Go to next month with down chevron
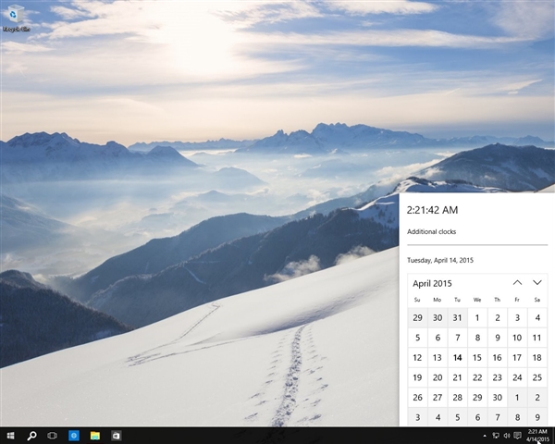Image resolution: width=555 pixels, height=444 pixels. point(537,282)
